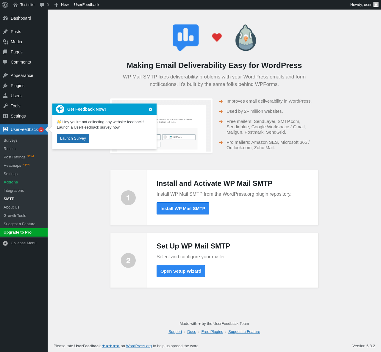This screenshot has height=352, width=381.
Task: Click the user avatar in admin bar
Action: point(376,4)
